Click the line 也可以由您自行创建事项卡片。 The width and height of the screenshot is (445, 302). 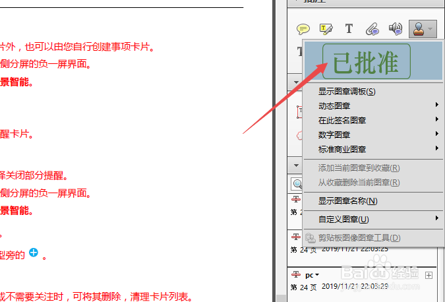coord(90,47)
